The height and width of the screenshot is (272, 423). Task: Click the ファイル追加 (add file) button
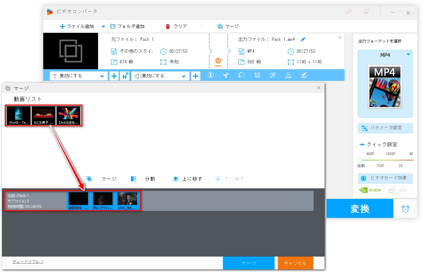click(77, 26)
